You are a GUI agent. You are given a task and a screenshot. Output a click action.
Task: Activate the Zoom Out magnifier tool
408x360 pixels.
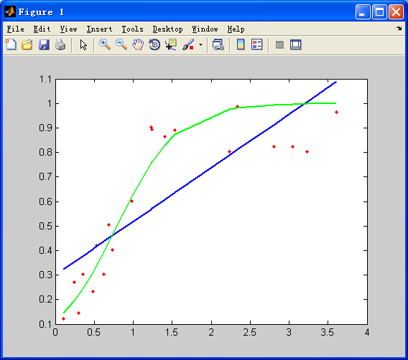[x=121, y=44]
